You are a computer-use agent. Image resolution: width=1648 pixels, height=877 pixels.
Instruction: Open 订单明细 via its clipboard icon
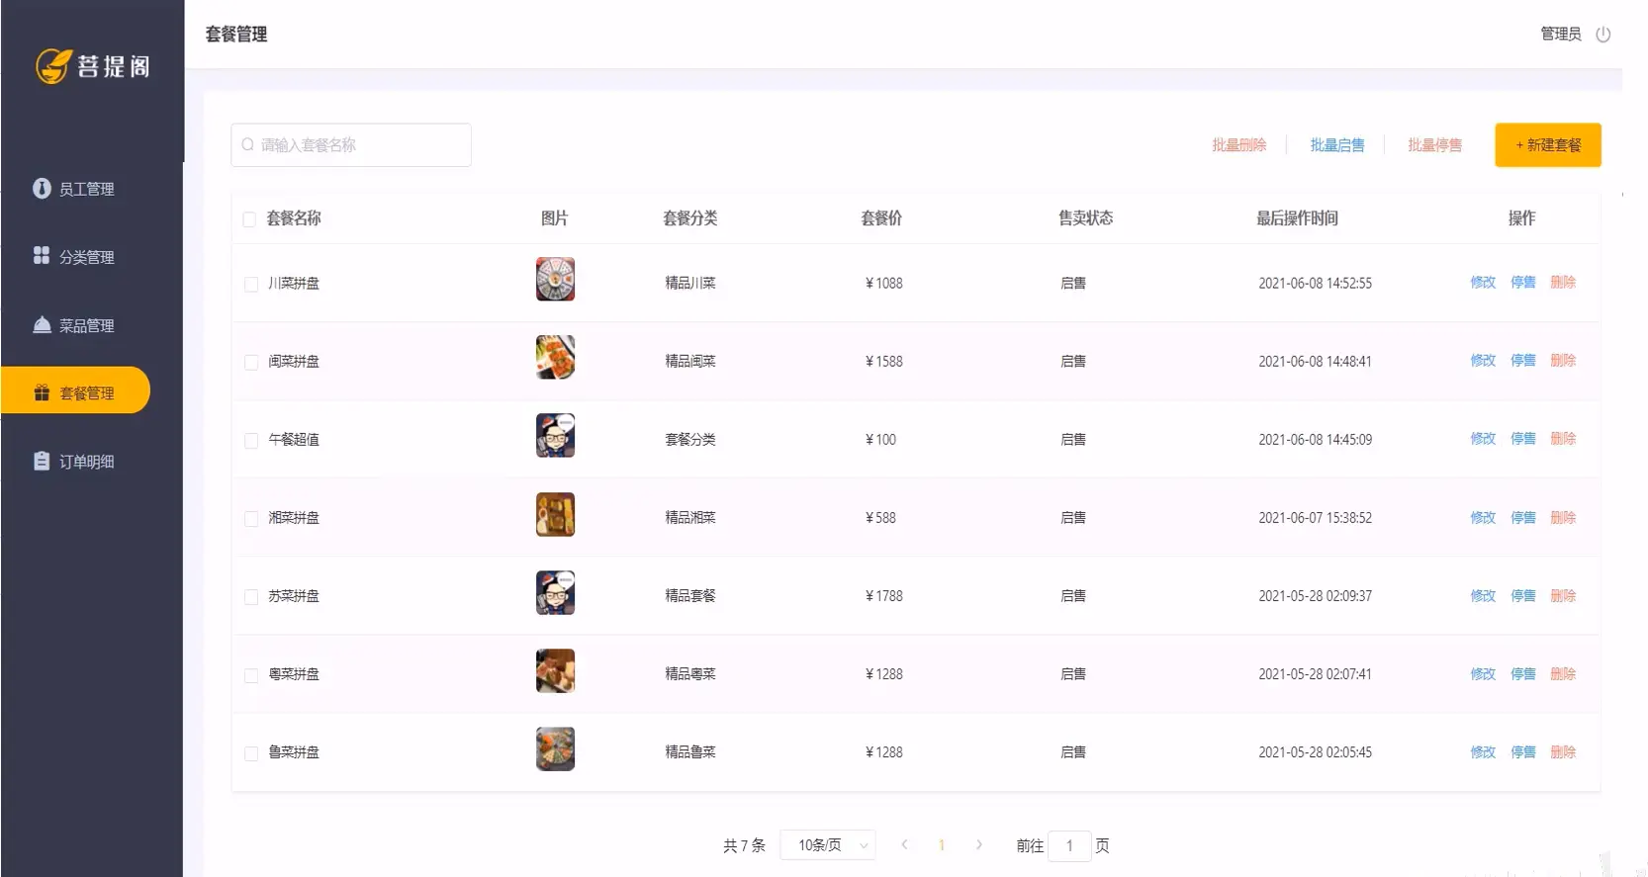point(42,461)
